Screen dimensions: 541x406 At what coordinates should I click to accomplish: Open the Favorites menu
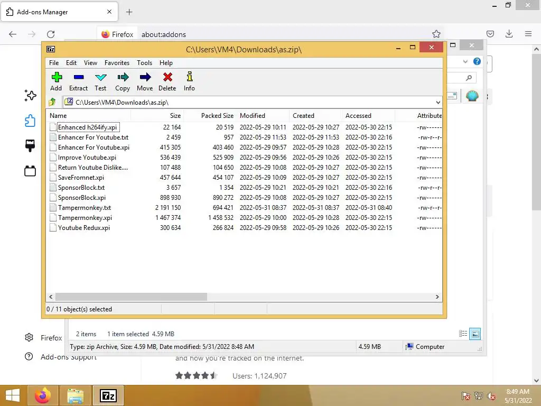(117, 63)
